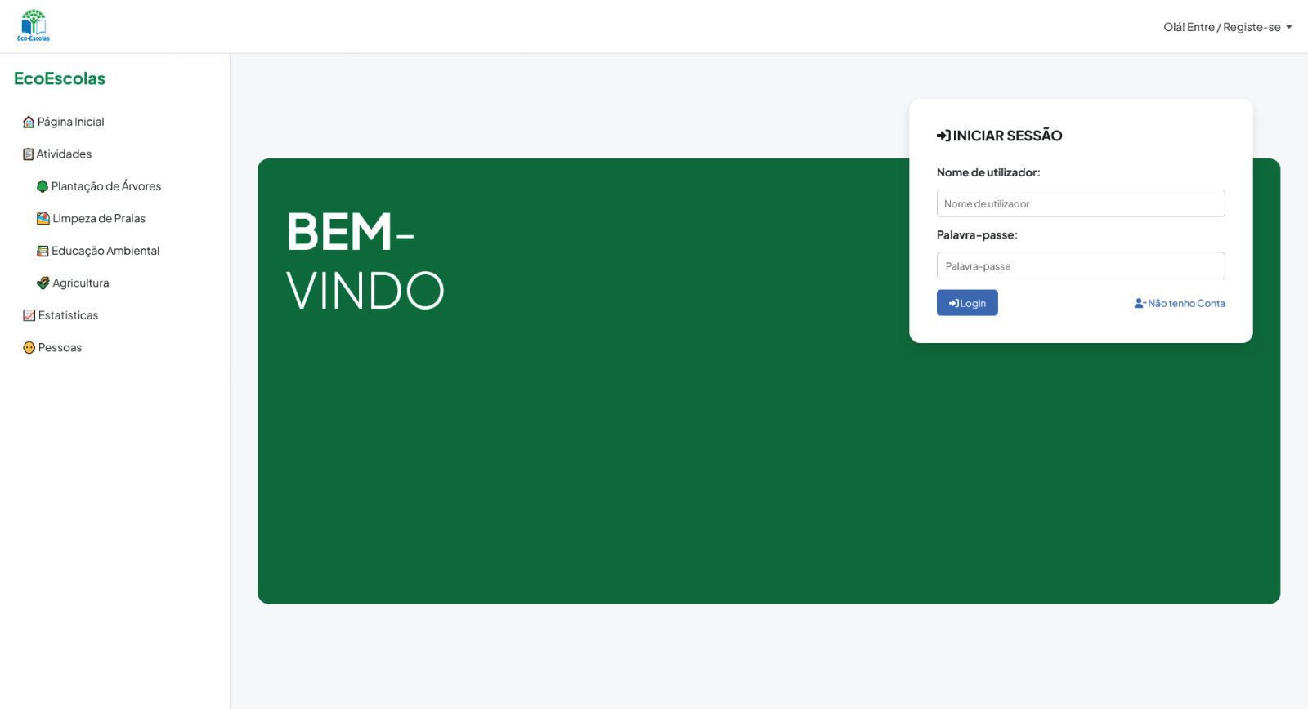Click the house icon beside Página Inicial
This screenshot has height=709, width=1308.
click(29, 122)
